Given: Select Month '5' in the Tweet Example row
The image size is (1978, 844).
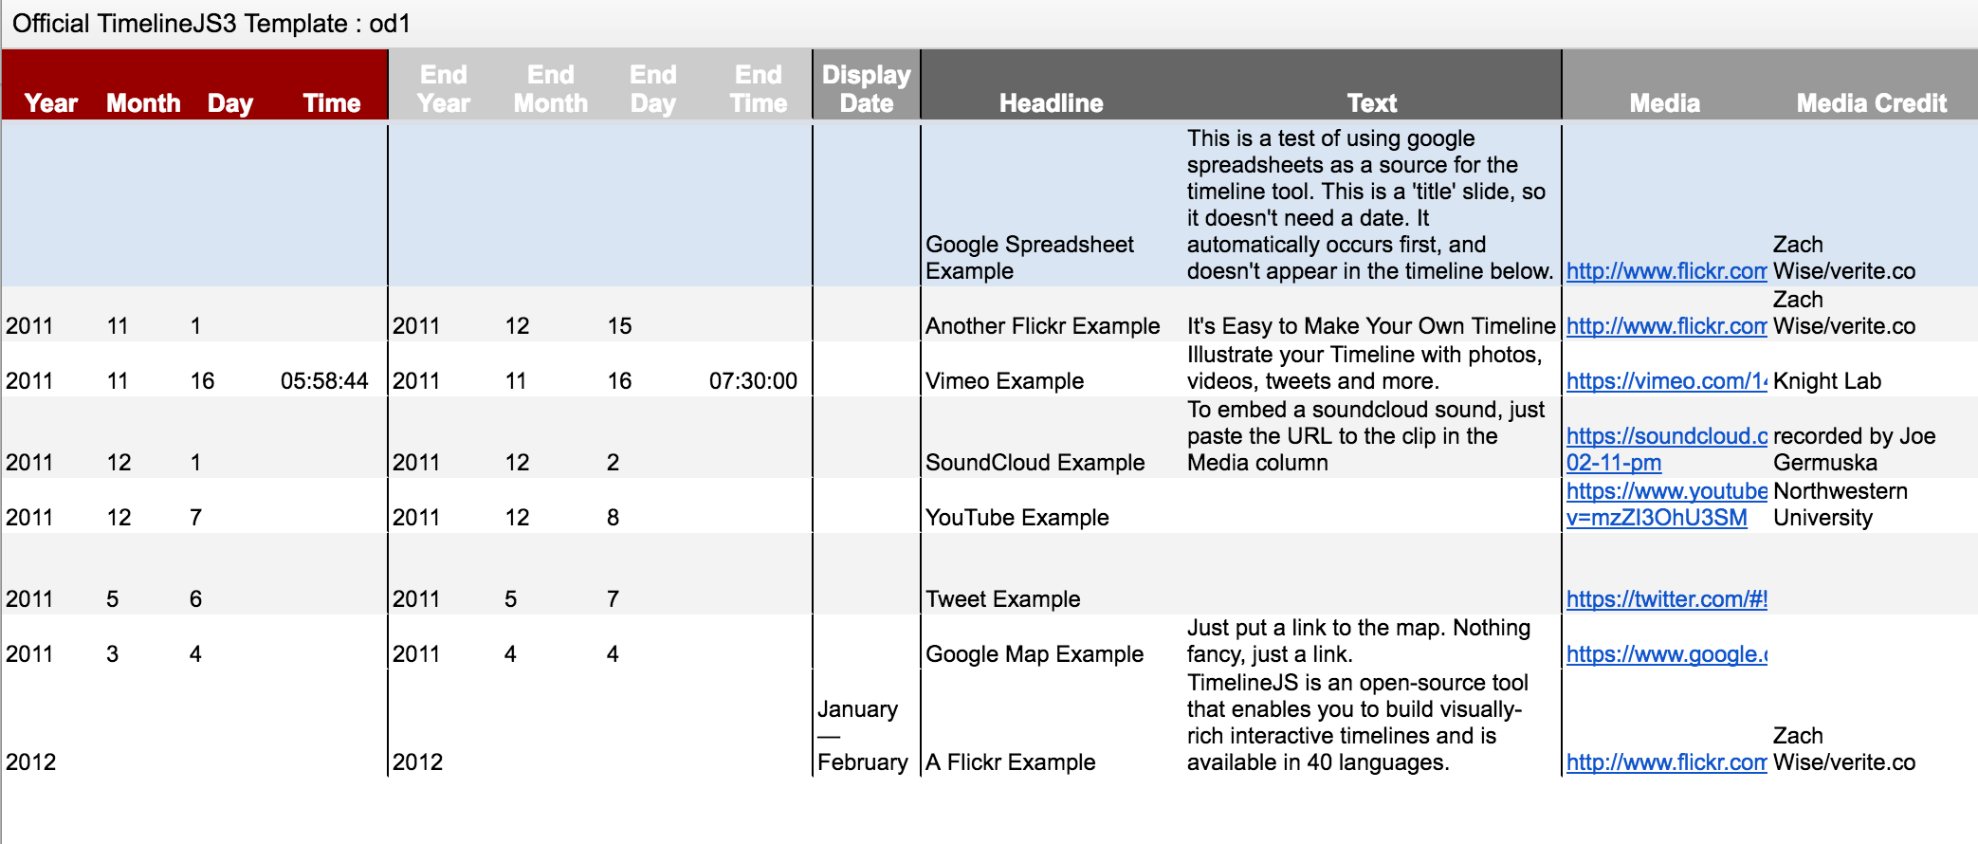Looking at the screenshot, I should (112, 599).
